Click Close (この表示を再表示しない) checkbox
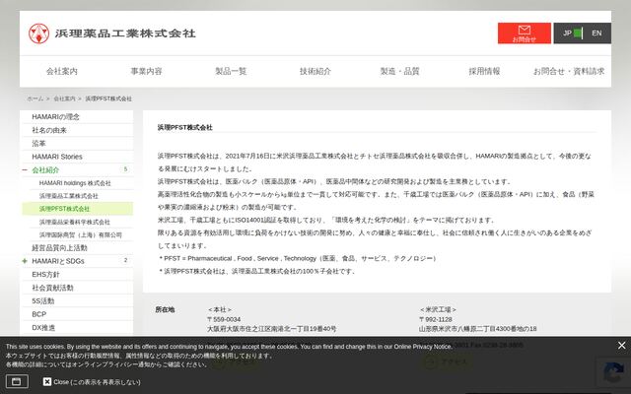Screen dimensions: 631x394 tap(47, 381)
